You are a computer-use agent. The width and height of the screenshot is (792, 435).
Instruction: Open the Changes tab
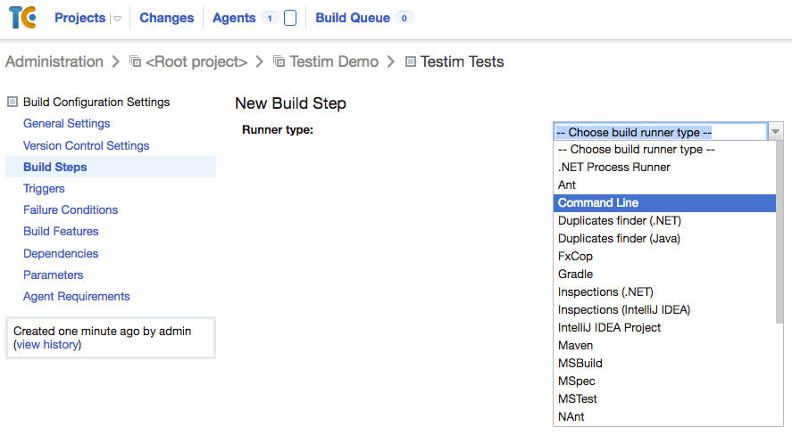point(166,18)
